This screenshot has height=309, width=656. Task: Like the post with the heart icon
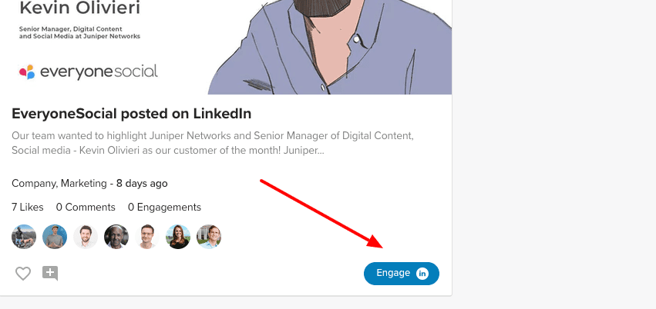click(23, 273)
